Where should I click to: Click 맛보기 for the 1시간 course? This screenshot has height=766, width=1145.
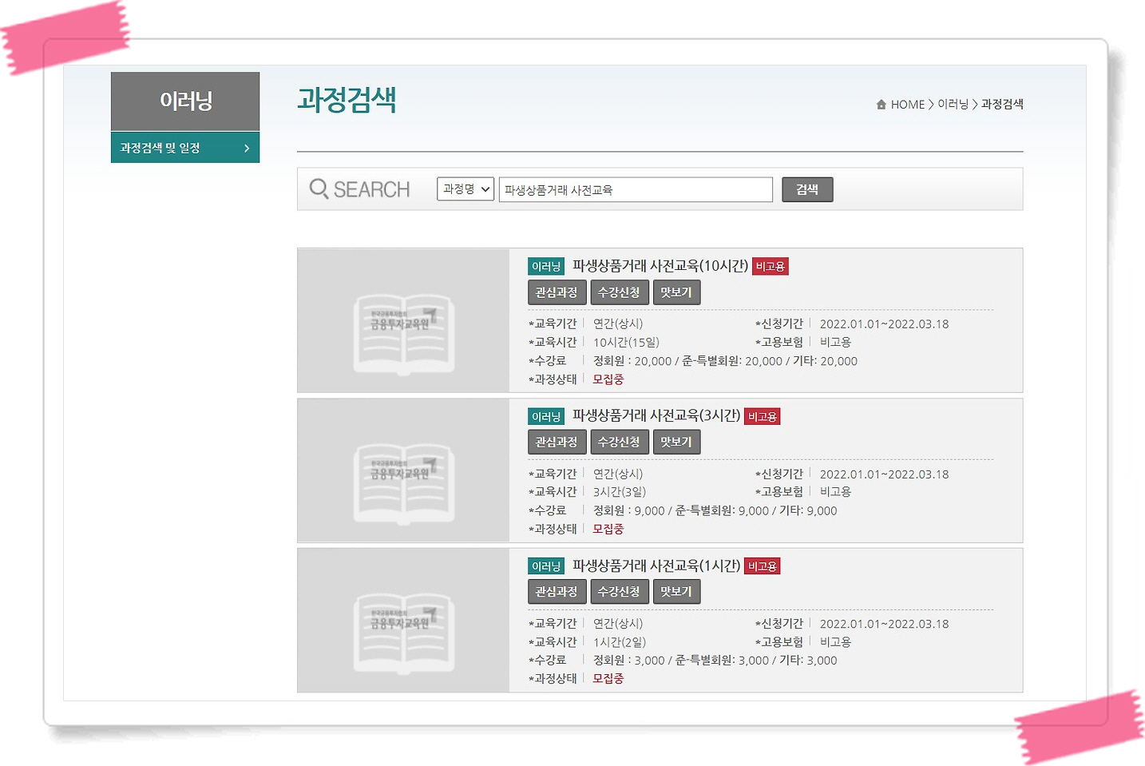676,592
